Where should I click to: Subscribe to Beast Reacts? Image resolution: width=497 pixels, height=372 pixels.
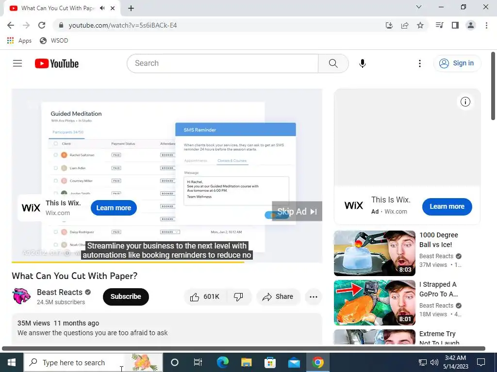click(126, 297)
